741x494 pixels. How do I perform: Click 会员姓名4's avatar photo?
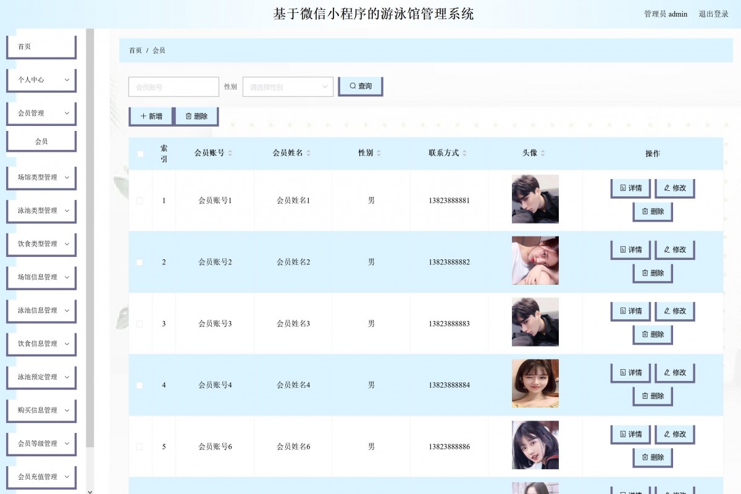pyautogui.click(x=535, y=383)
